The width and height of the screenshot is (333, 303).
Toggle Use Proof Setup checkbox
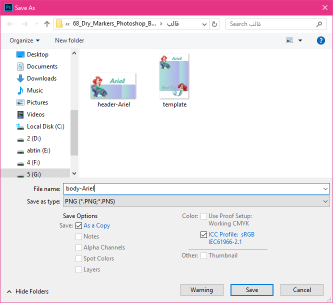coord(203,216)
